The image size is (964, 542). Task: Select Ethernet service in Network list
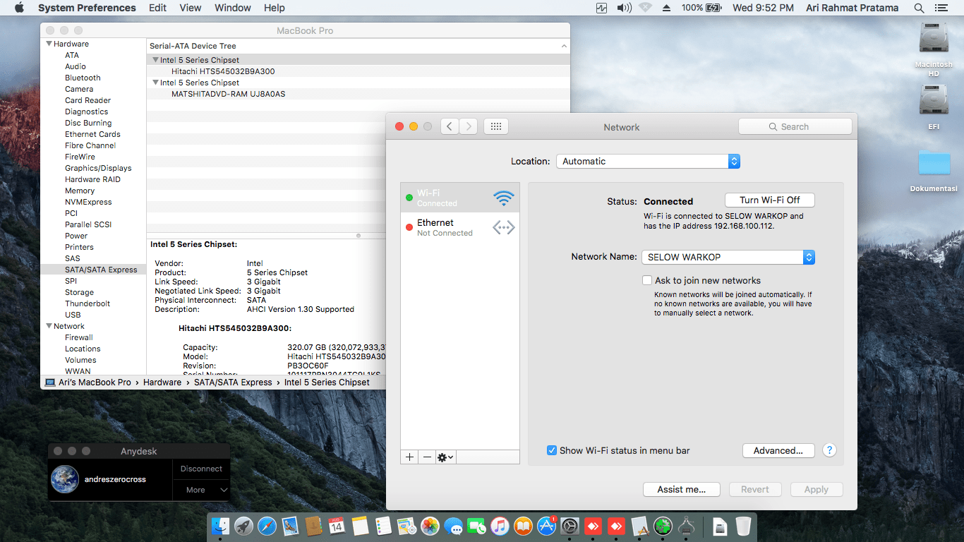point(460,227)
